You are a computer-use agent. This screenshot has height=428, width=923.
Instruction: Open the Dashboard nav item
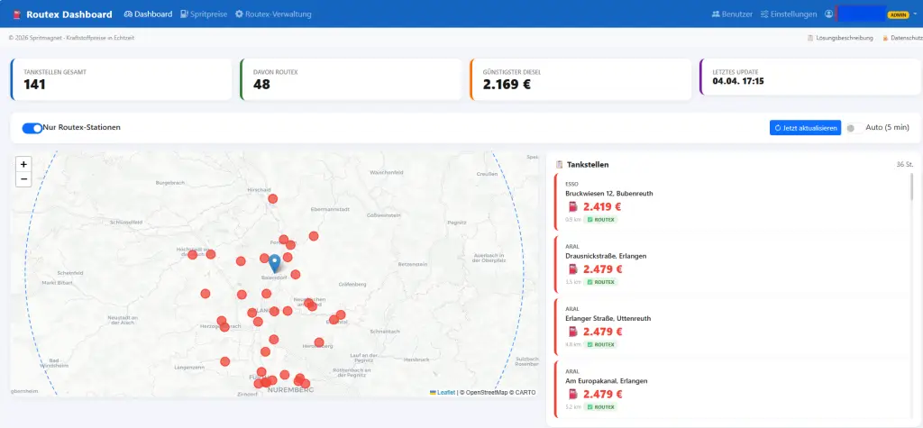click(x=149, y=14)
